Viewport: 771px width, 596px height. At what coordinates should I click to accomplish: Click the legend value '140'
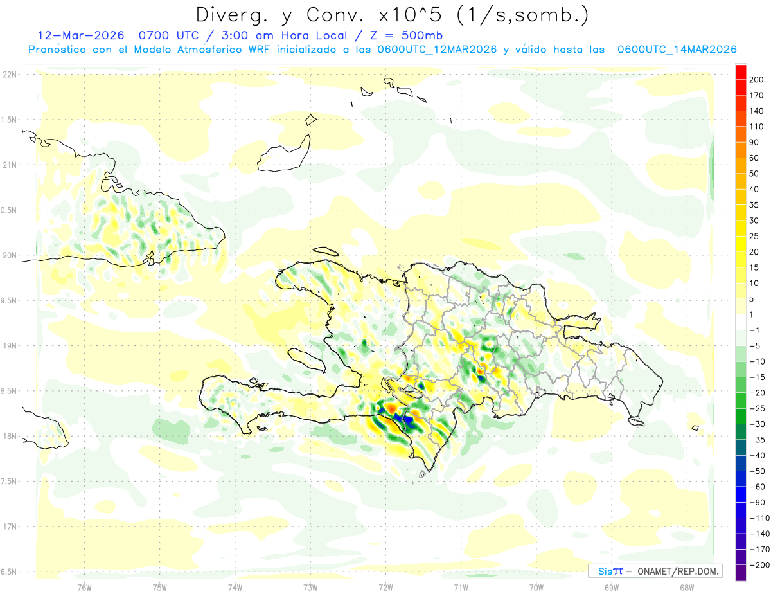(x=757, y=111)
